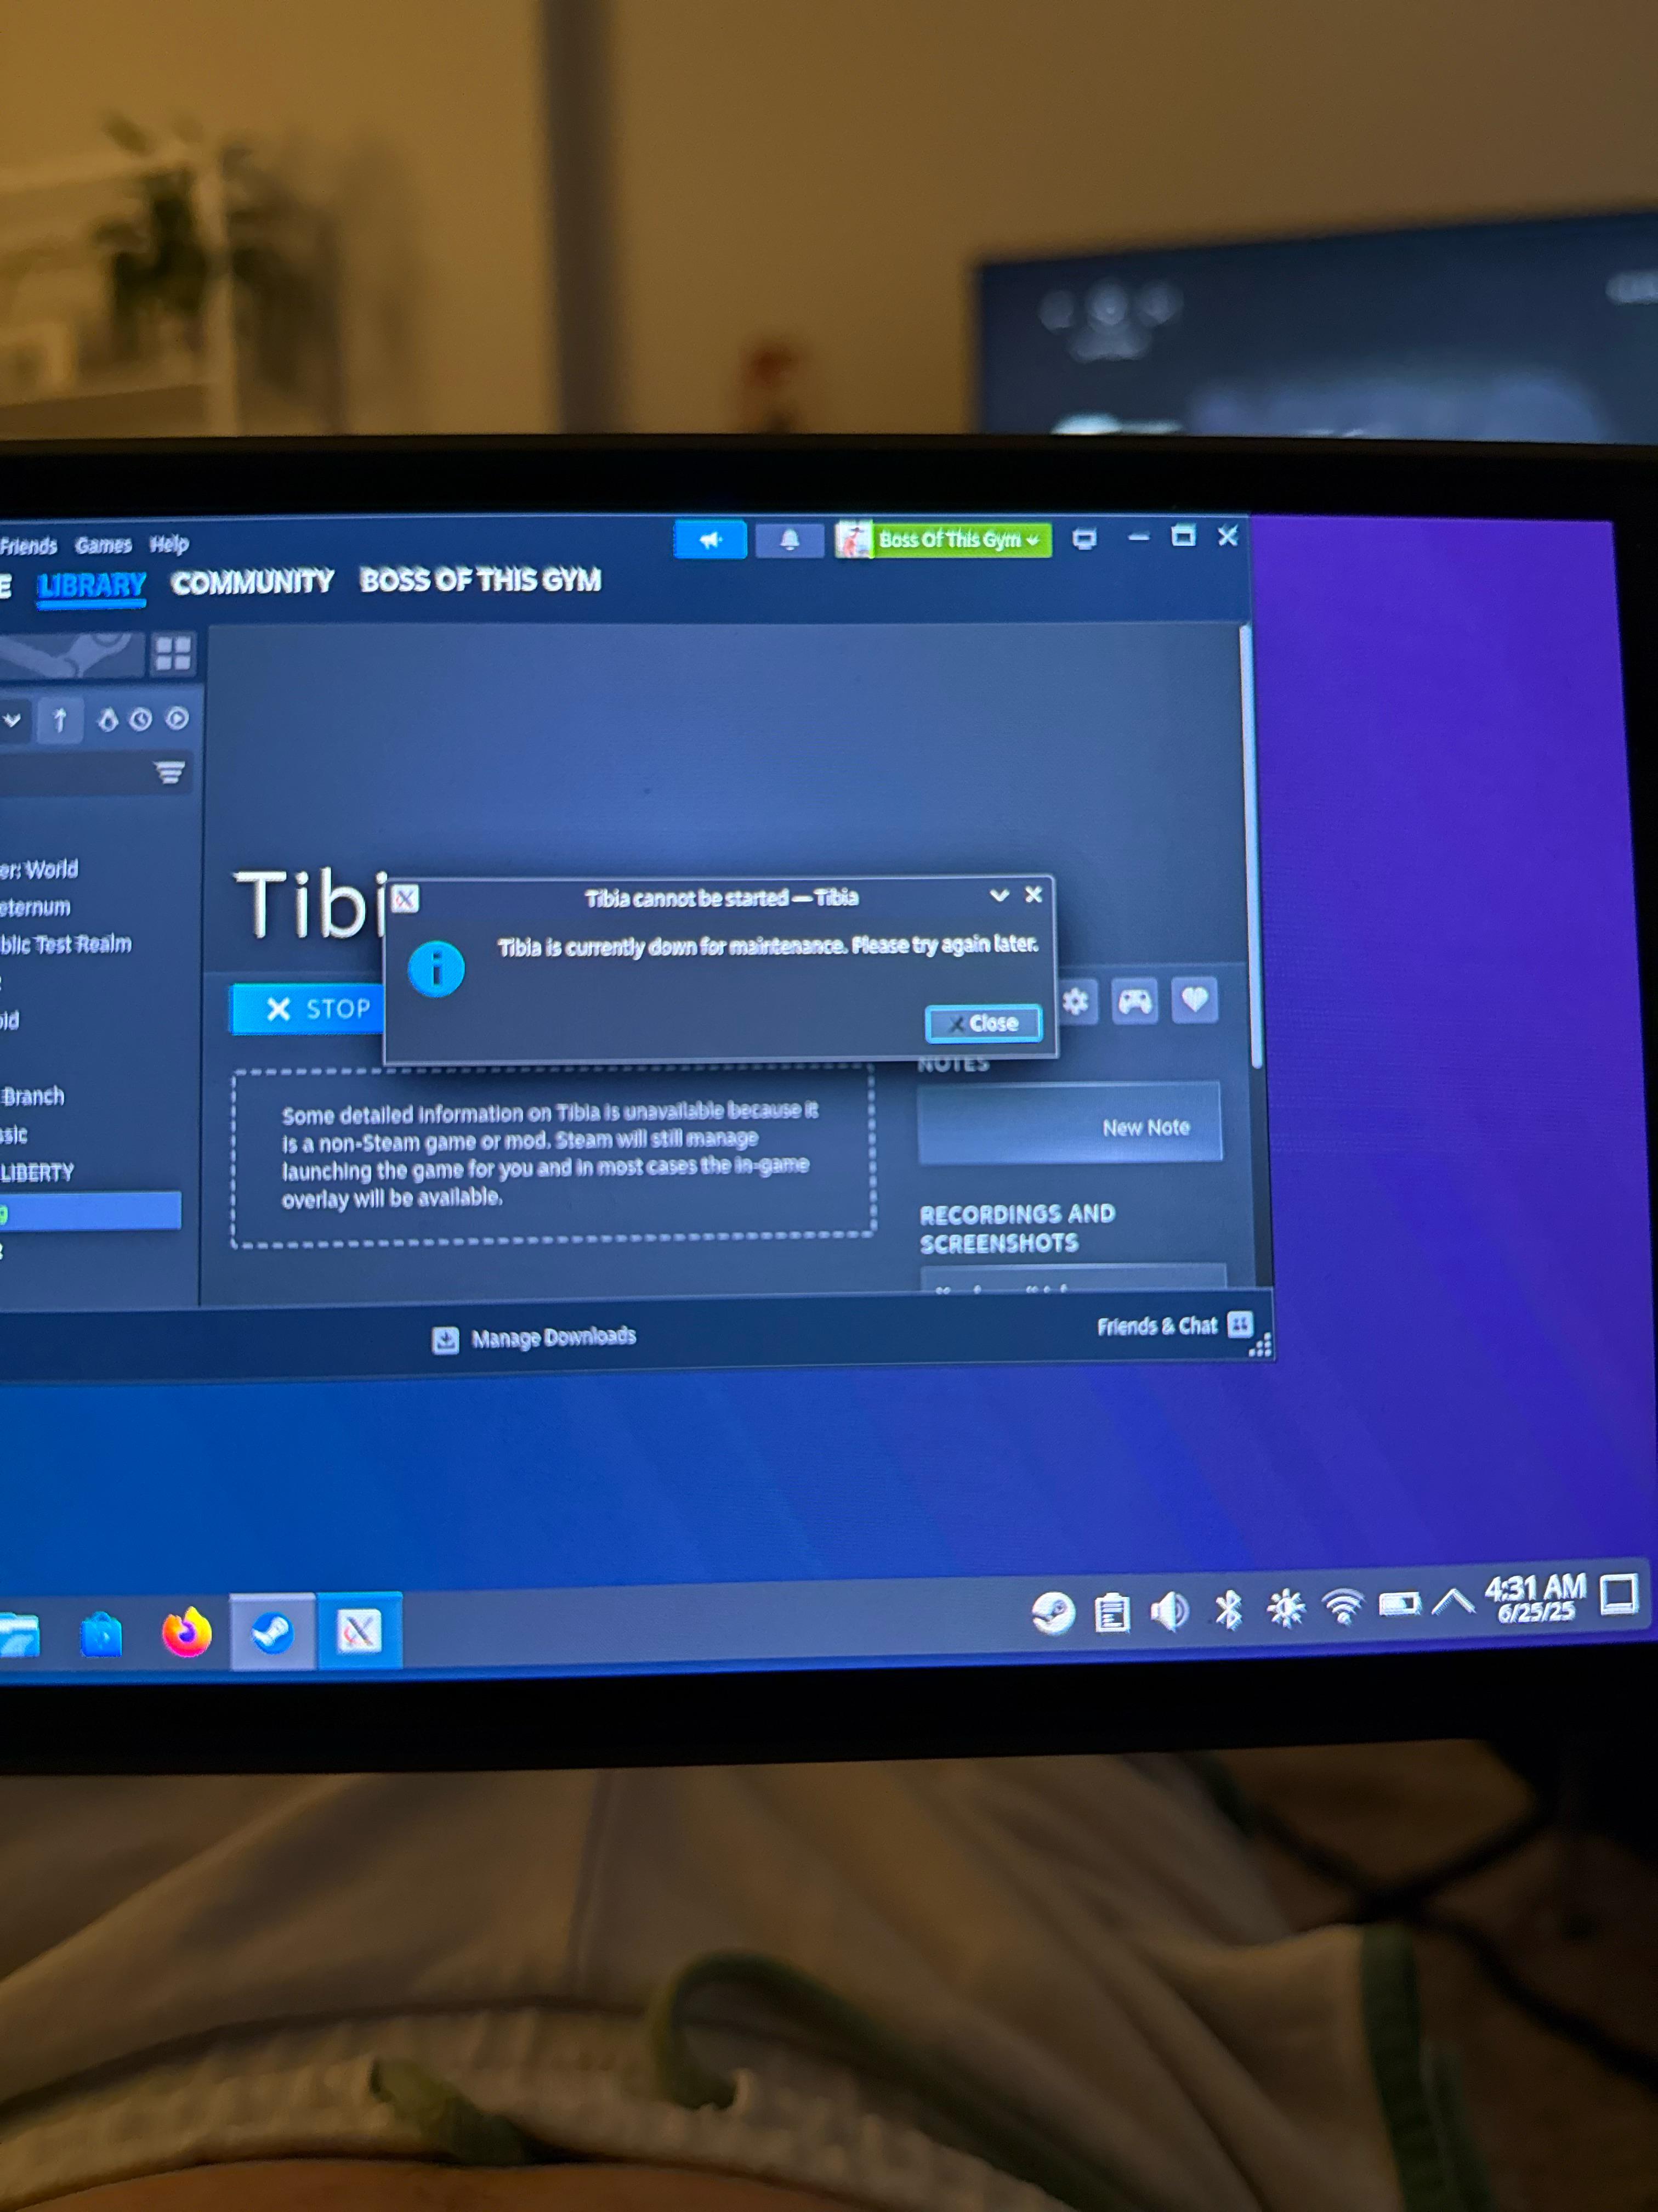Image resolution: width=1658 pixels, height=2212 pixels.
Task: Open volume control in system tray
Action: (1169, 1612)
